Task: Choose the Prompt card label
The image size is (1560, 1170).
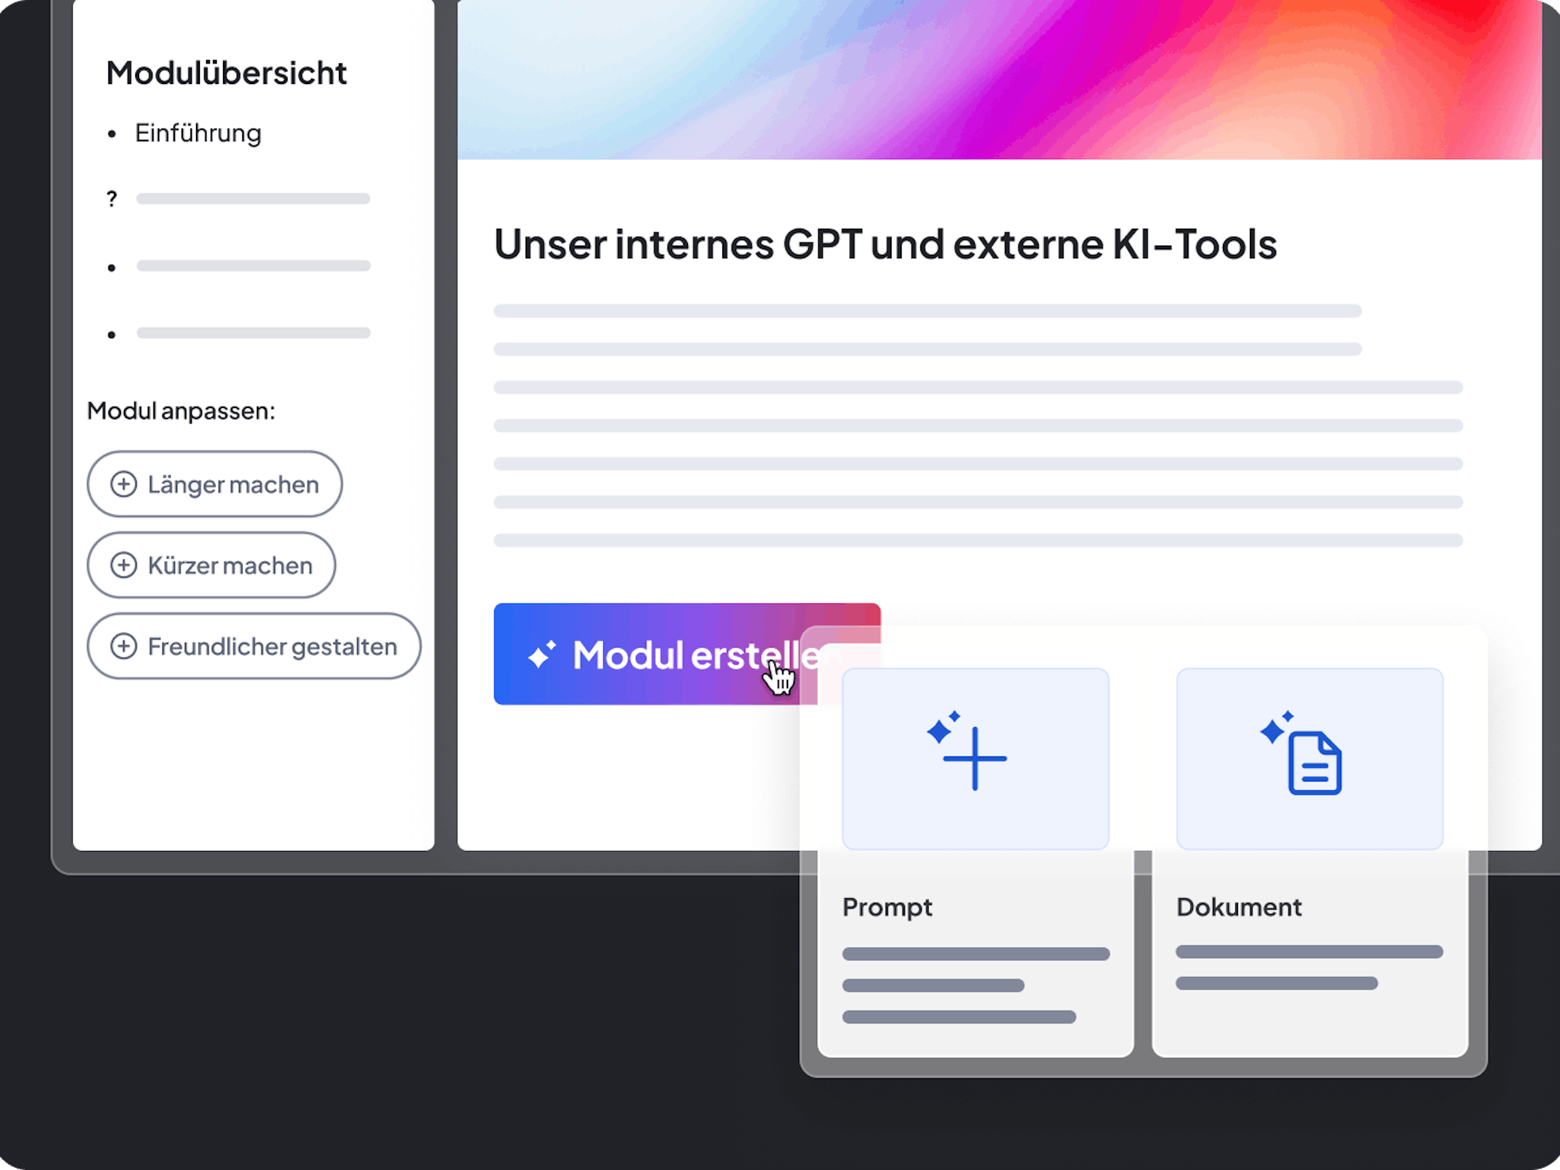Action: [x=887, y=907]
